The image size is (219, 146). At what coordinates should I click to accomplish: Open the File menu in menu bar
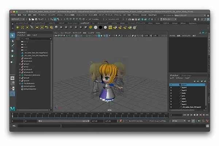14,15
